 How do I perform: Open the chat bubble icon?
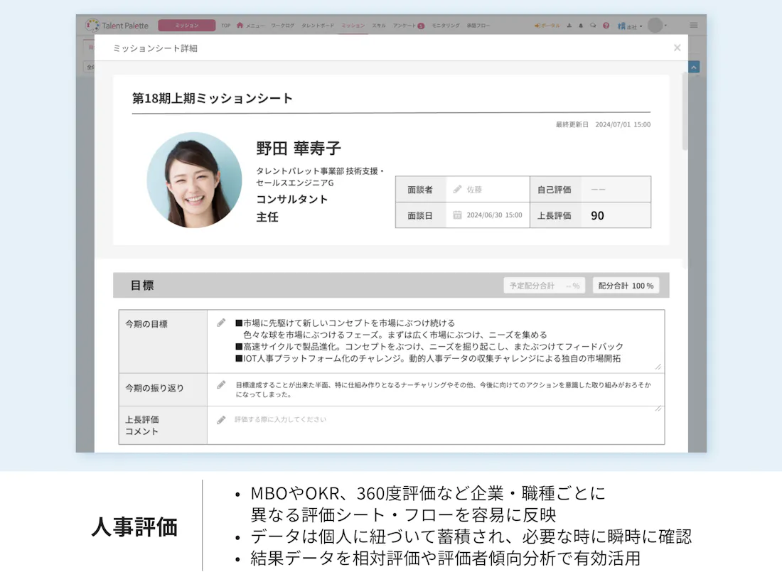point(593,26)
